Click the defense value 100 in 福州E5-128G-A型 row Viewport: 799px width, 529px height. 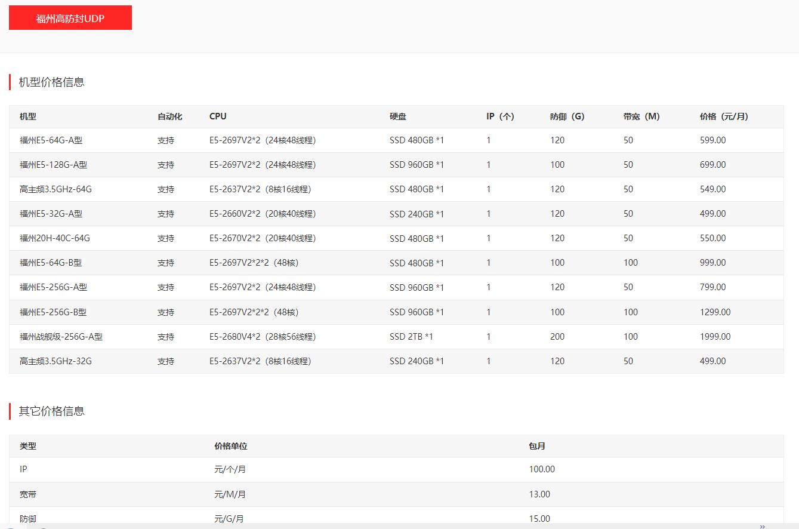click(x=557, y=165)
